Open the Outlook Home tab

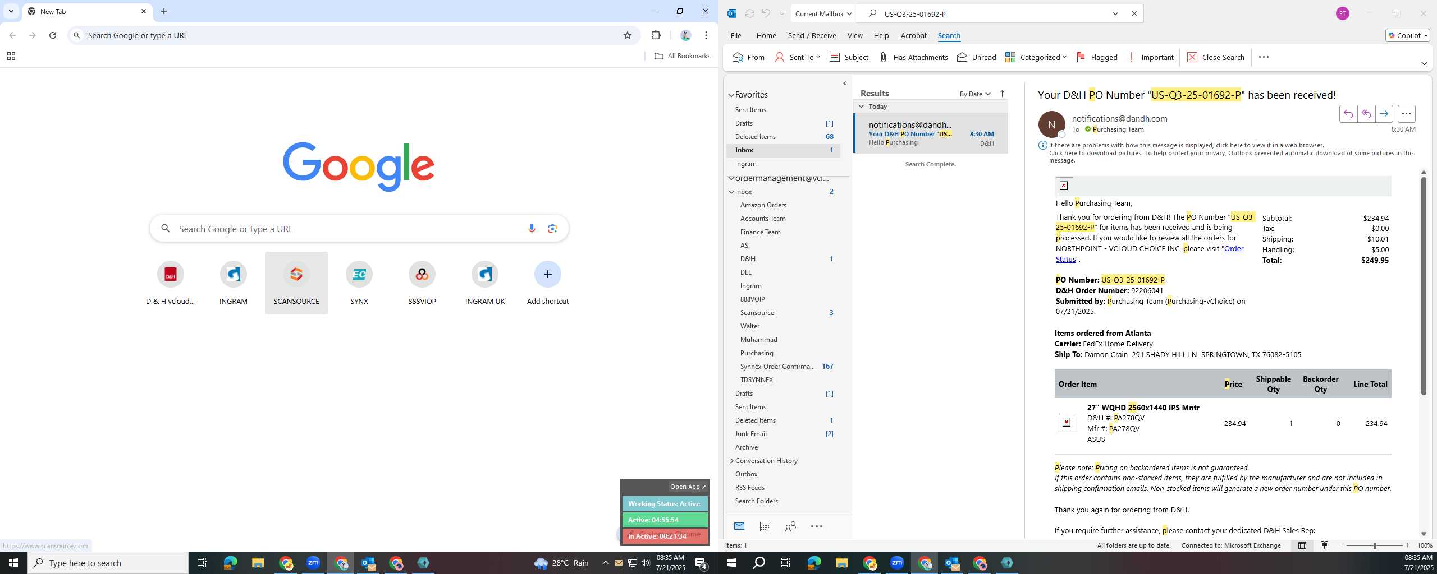(x=766, y=35)
